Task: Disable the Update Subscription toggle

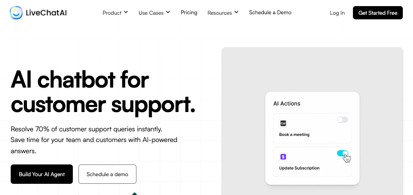Action: pyautogui.click(x=342, y=153)
